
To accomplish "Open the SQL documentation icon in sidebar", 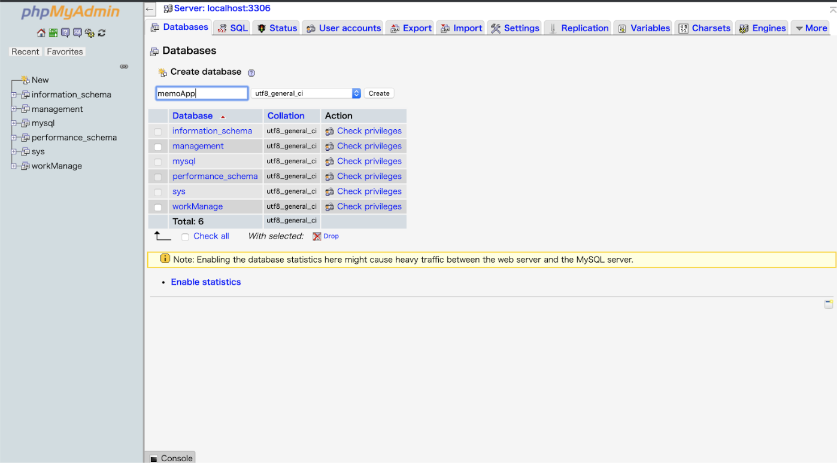I will point(77,33).
